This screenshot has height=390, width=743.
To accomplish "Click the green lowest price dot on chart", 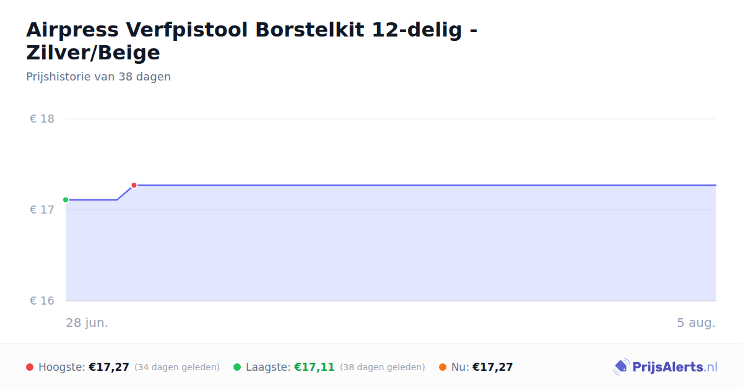I will click(66, 200).
